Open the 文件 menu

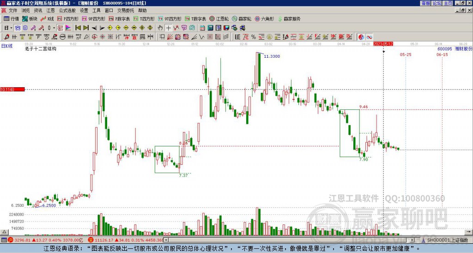[13, 11]
